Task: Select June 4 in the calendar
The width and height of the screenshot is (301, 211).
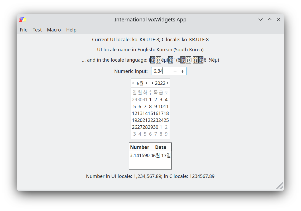Action: pos(166,100)
